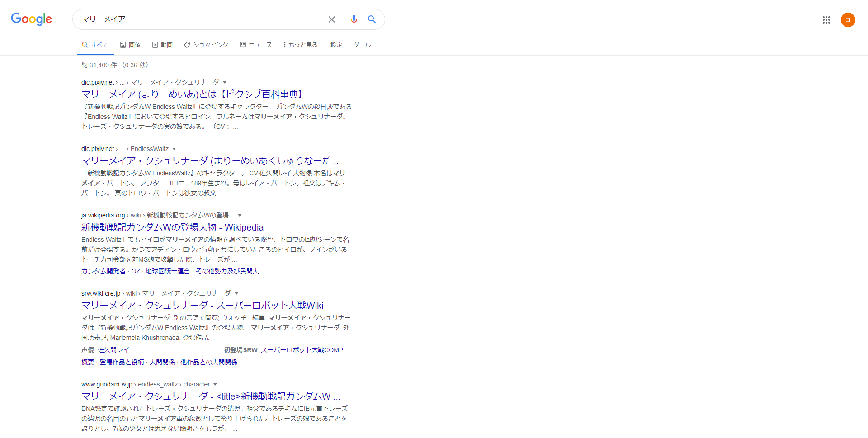The width and height of the screenshot is (868, 438).
Task: Click your Google account avatar
Action: (848, 20)
